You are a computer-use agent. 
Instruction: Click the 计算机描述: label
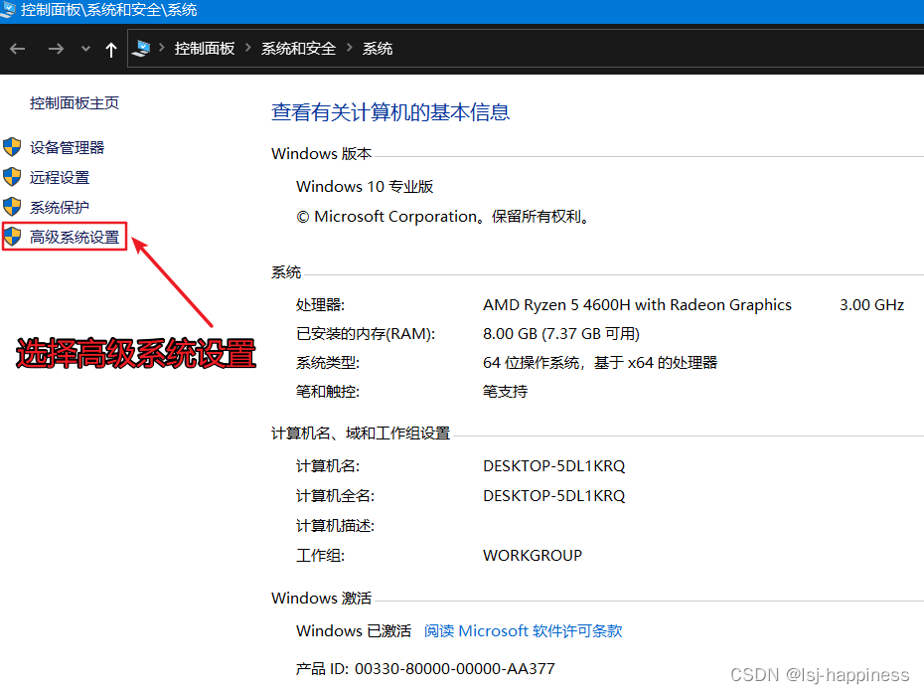(335, 525)
